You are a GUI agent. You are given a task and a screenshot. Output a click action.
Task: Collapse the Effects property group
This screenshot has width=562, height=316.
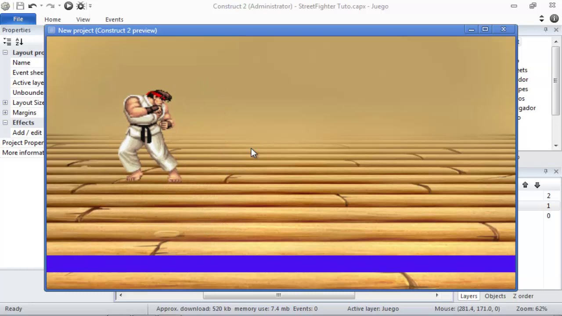(5, 123)
